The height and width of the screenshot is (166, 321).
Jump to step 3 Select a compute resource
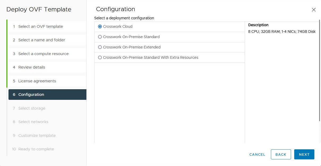click(x=47, y=54)
